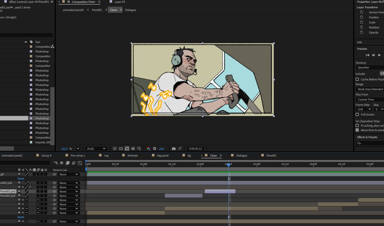Click the timeline current-time indicator handle
The width and height of the screenshot is (384, 226).
[228, 165]
